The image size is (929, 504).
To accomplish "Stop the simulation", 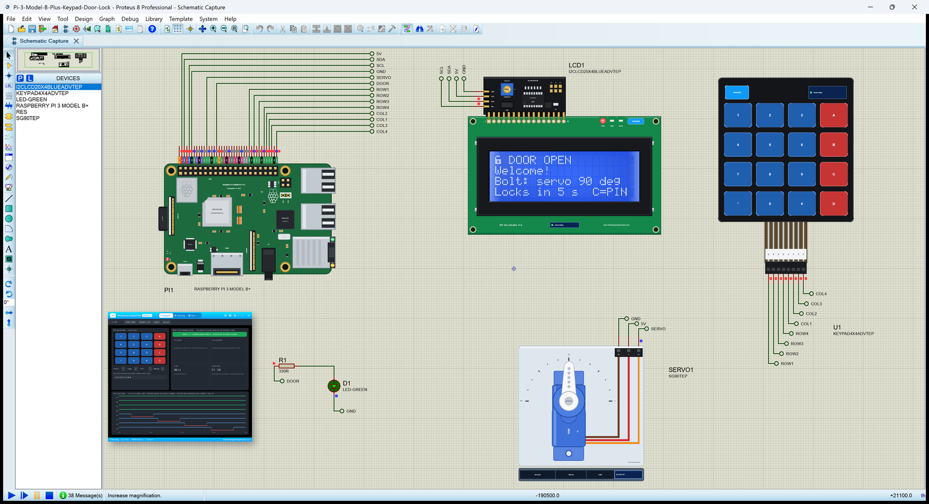I will [x=49, y=495].
